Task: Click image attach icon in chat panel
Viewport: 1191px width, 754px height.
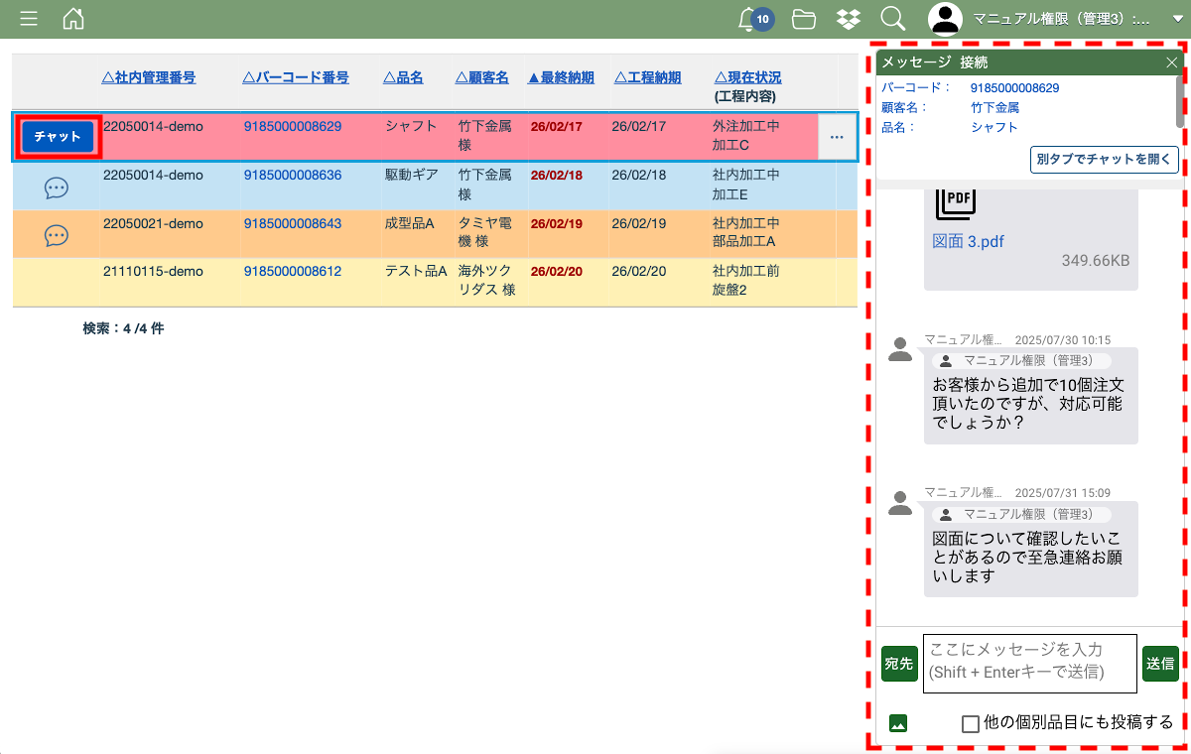Action: pos(898,723)
